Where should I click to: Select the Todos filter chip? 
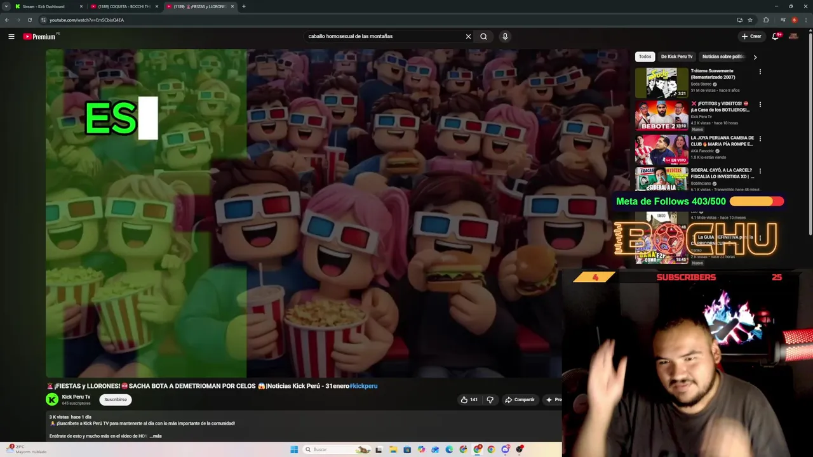pyautogui.click(x=645, y=56)
